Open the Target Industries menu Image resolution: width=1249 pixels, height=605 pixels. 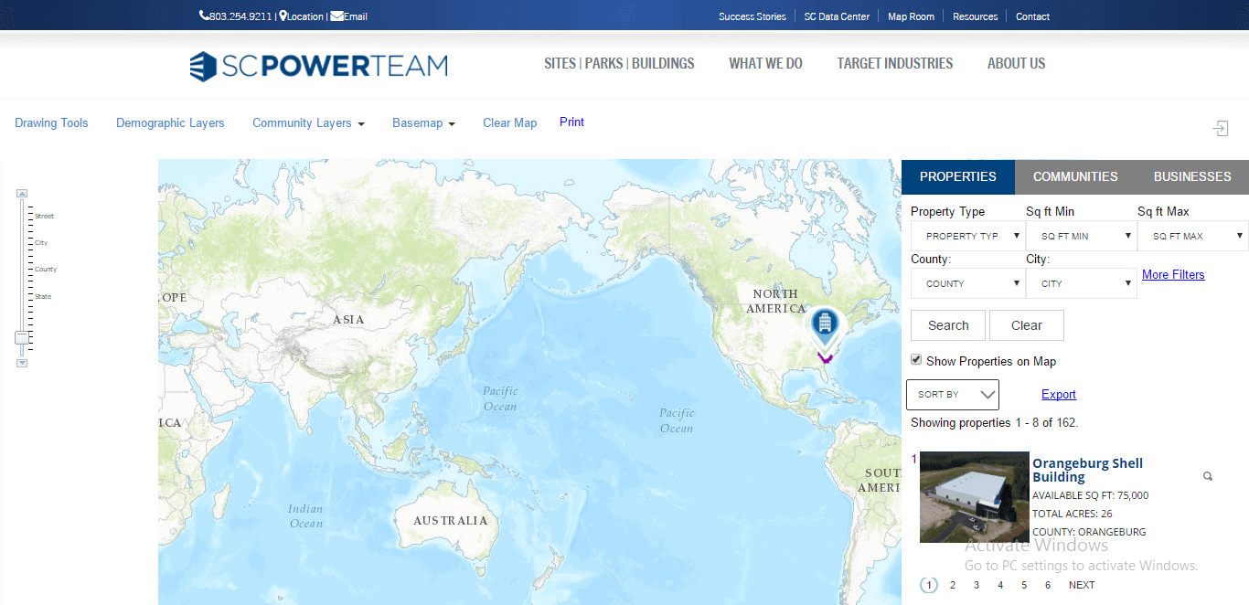click(x=895, y=63)
